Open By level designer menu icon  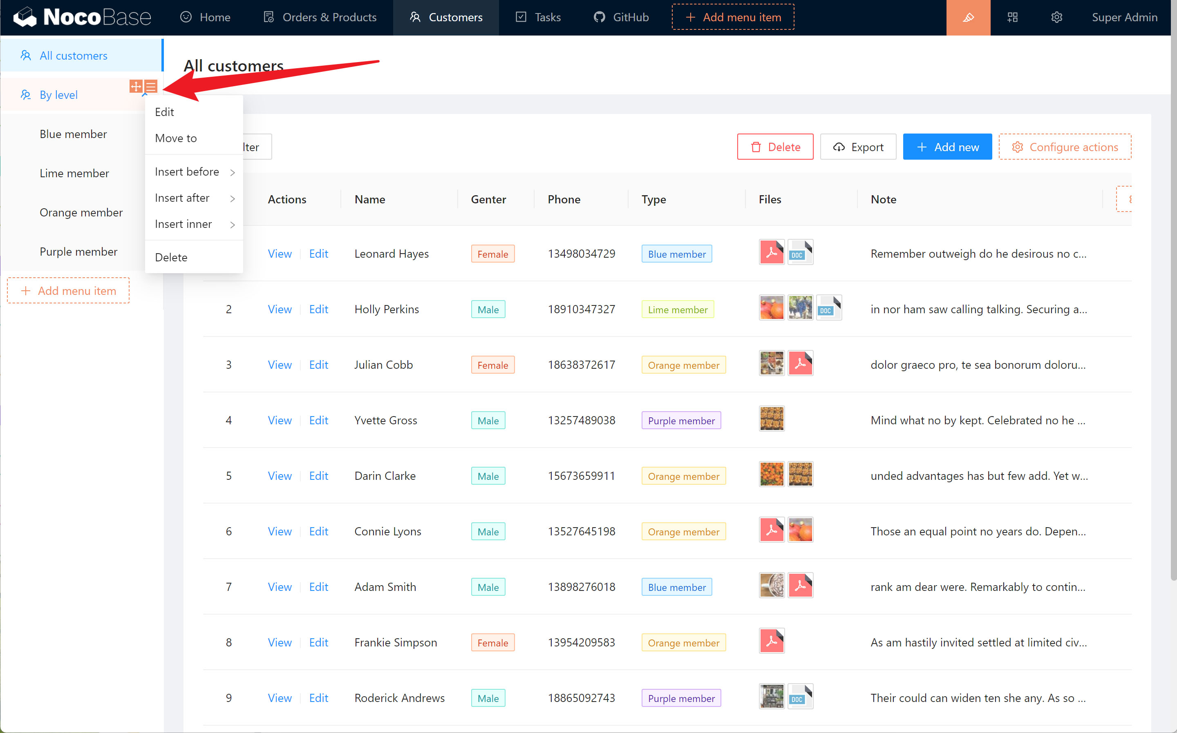151,87
